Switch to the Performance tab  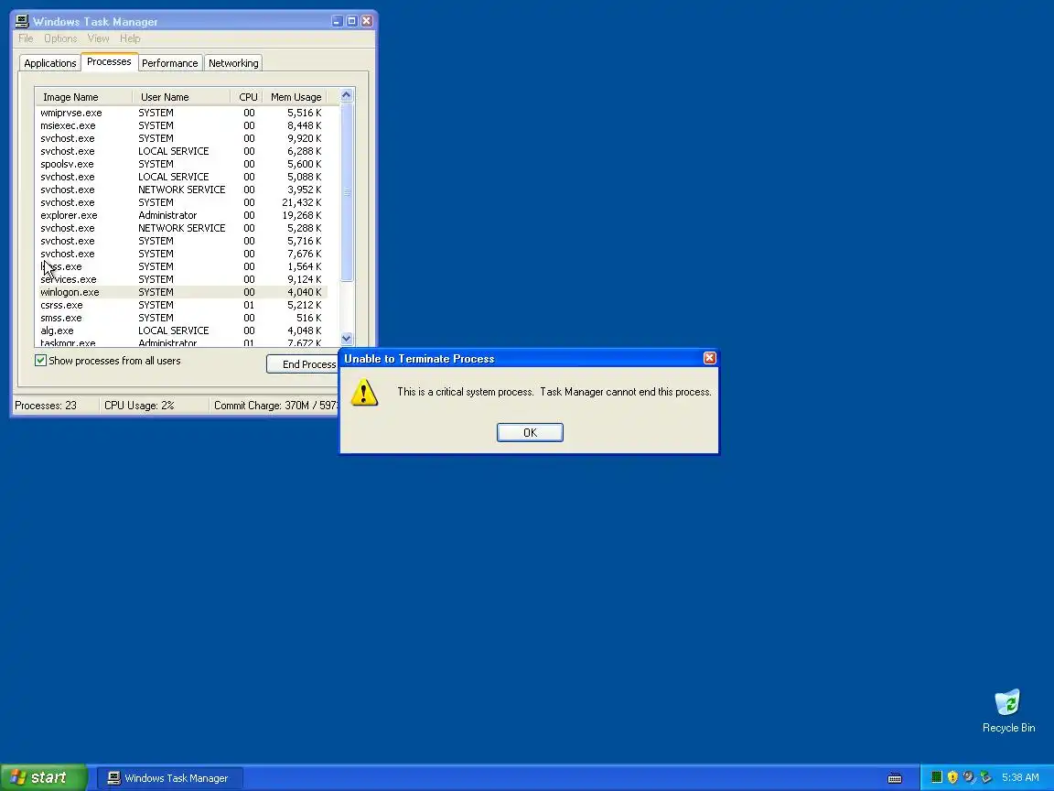169,63
